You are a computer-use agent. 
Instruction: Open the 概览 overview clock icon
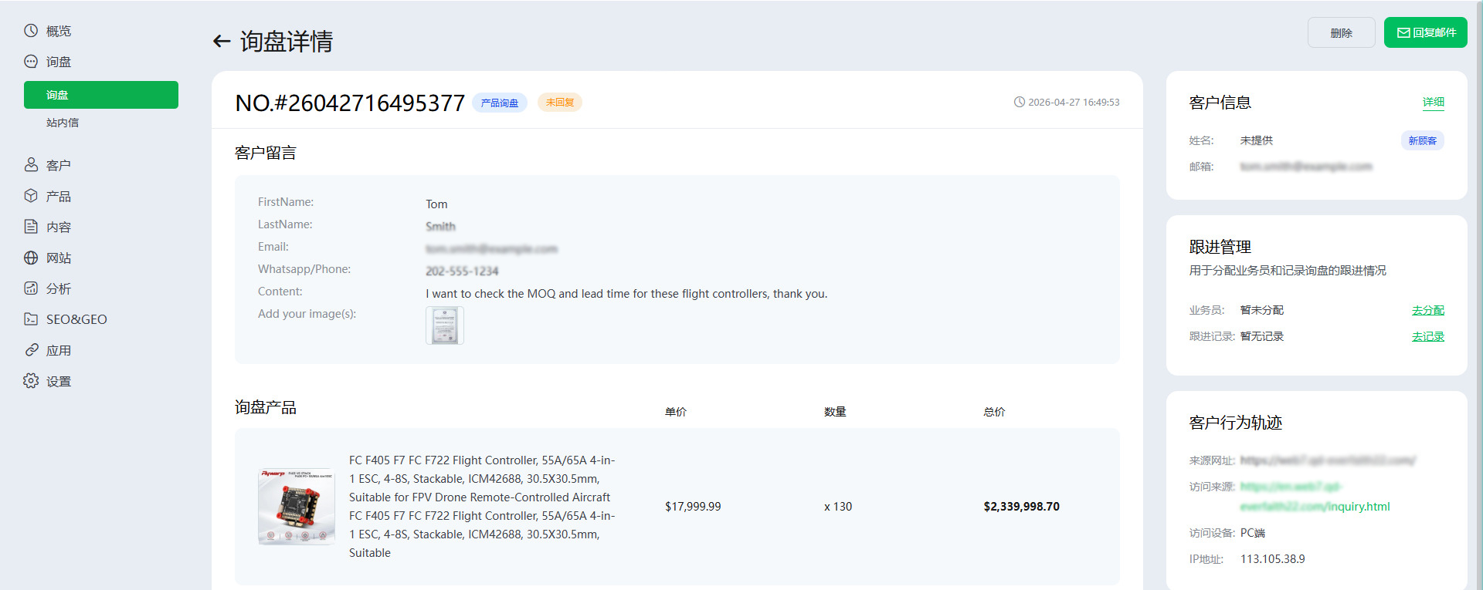coord(31,31)
